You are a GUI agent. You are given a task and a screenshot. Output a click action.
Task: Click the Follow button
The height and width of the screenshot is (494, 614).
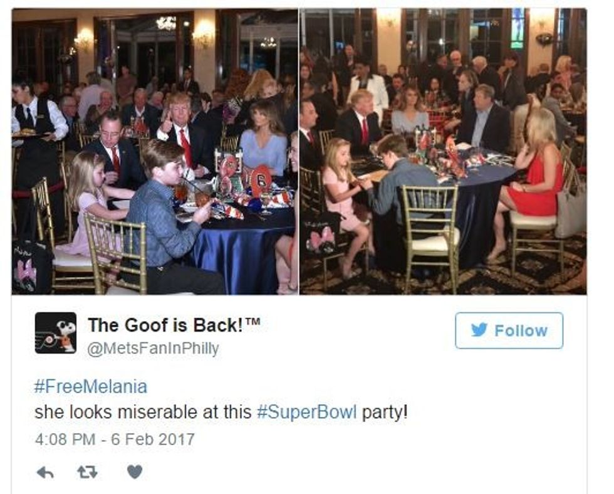coord(509,330)
